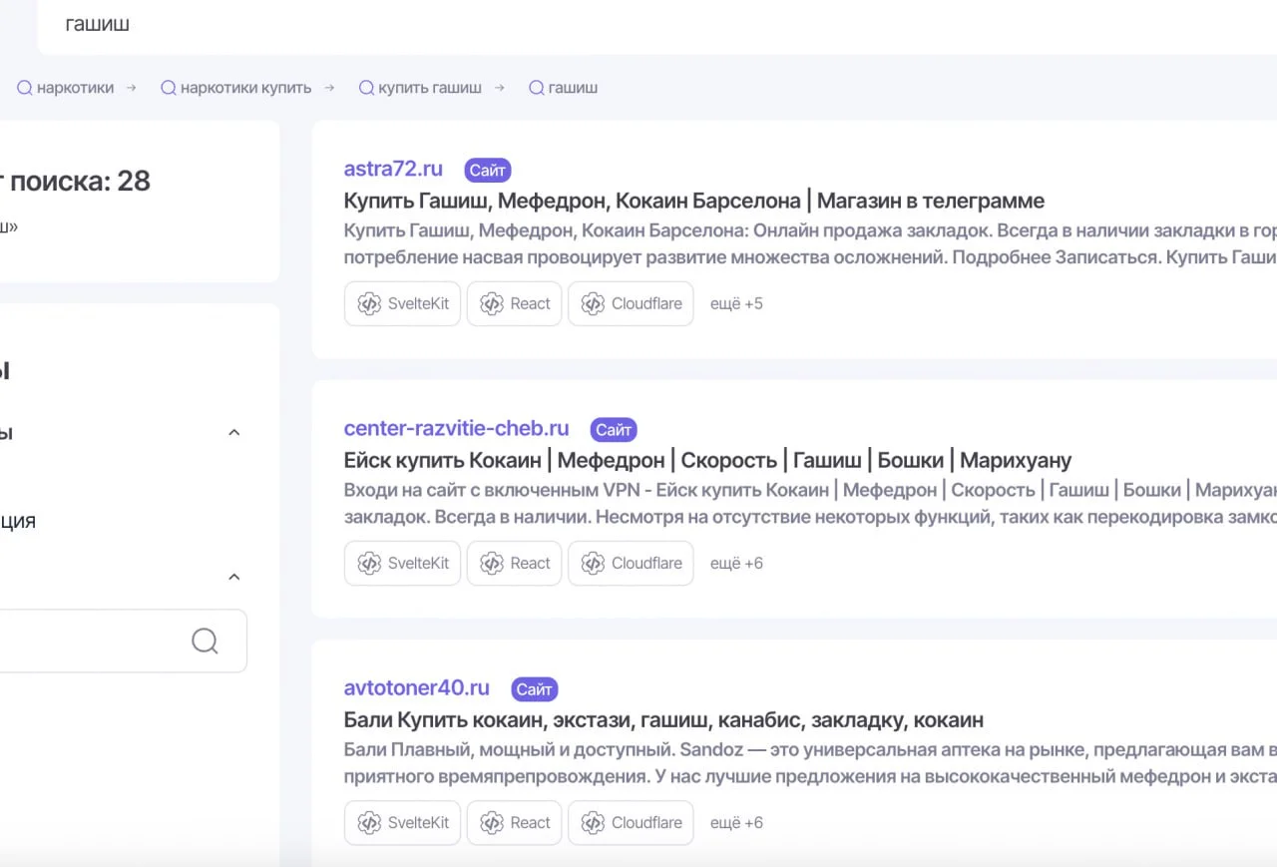
Task: Select the Cloudflare tag under astra72.ru
Action: click(631, 303)
